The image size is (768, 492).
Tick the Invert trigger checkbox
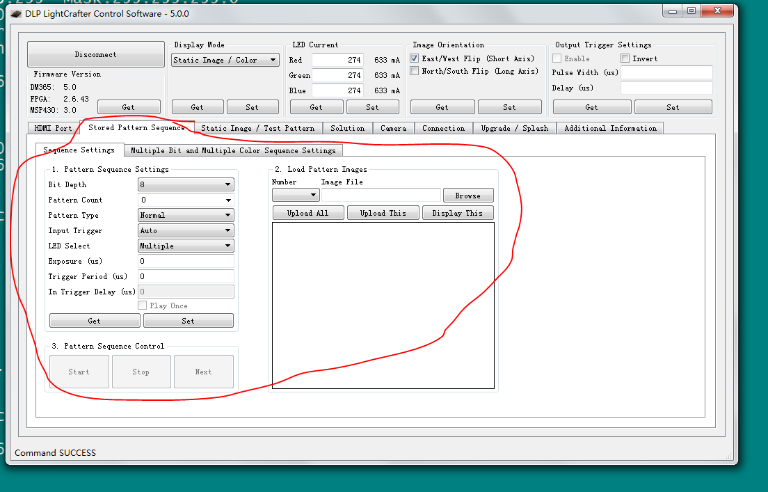pos(625,58)
